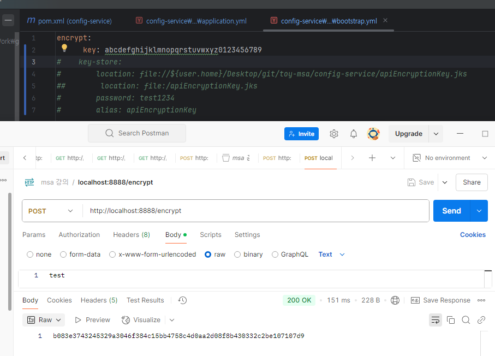The image size is (495, 356).
Task: Search within response magnifier icon
Action: point(466,320)
